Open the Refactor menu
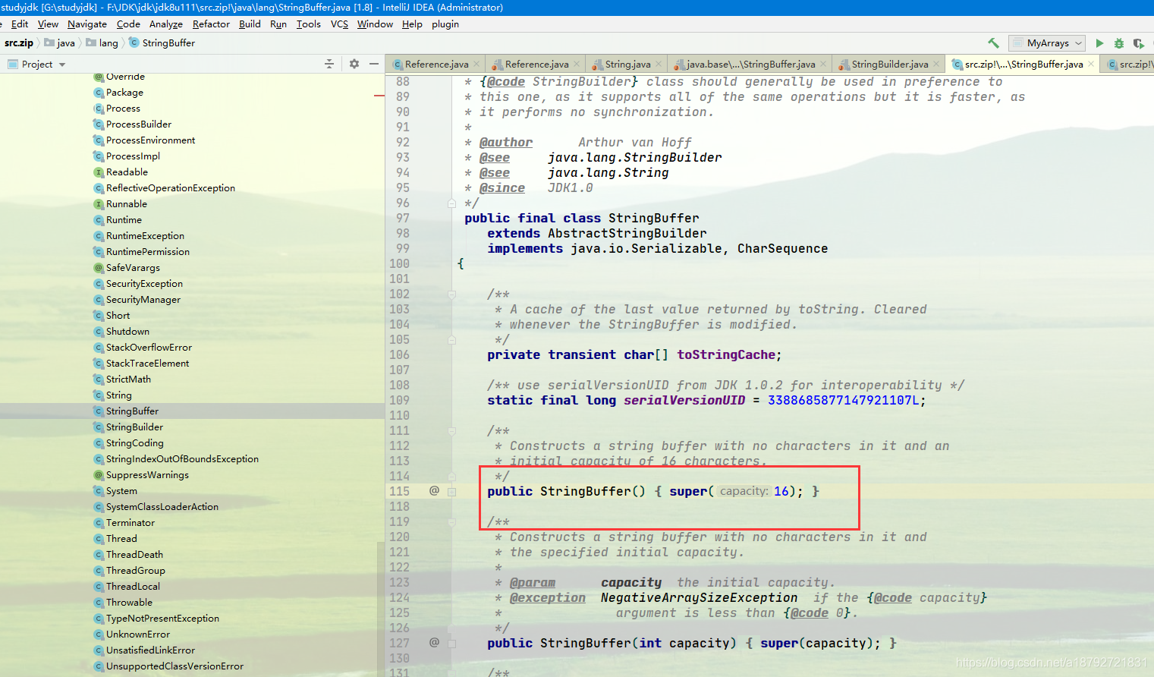 tap(211, 24)
